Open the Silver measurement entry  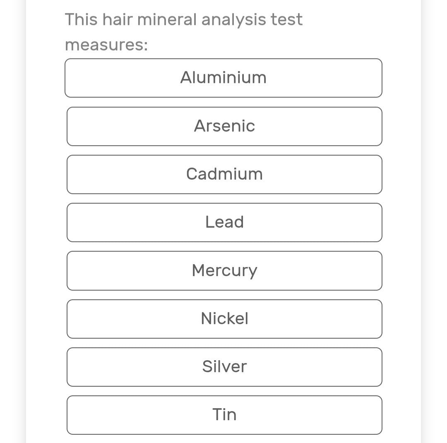click(x=224, y=367)
